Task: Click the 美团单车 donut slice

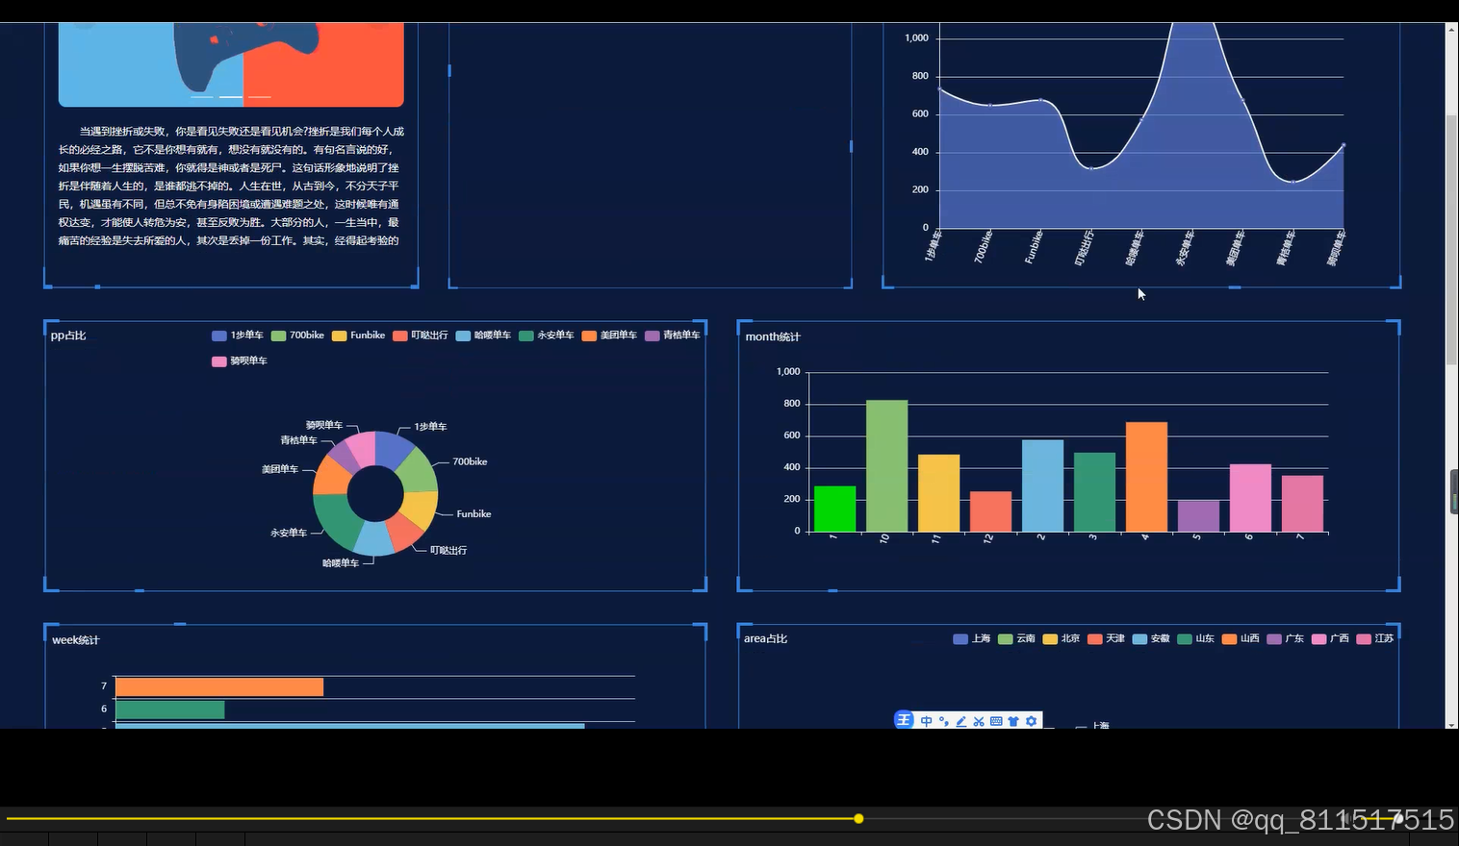Action: [332, 475]
